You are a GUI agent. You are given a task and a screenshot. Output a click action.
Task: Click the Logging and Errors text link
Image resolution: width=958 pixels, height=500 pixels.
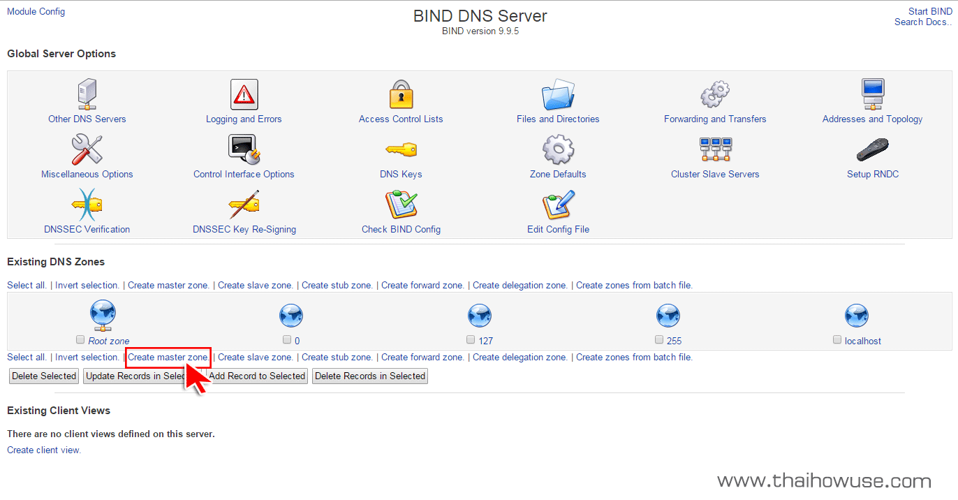[244, 119]
